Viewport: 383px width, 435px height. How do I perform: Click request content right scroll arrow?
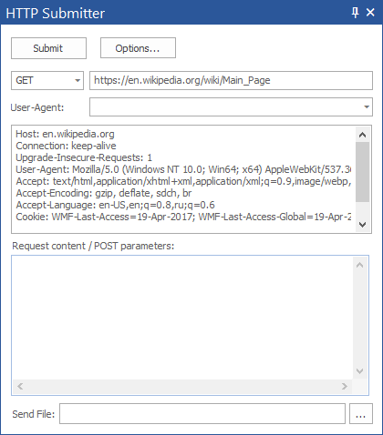(x=345, y=387)
